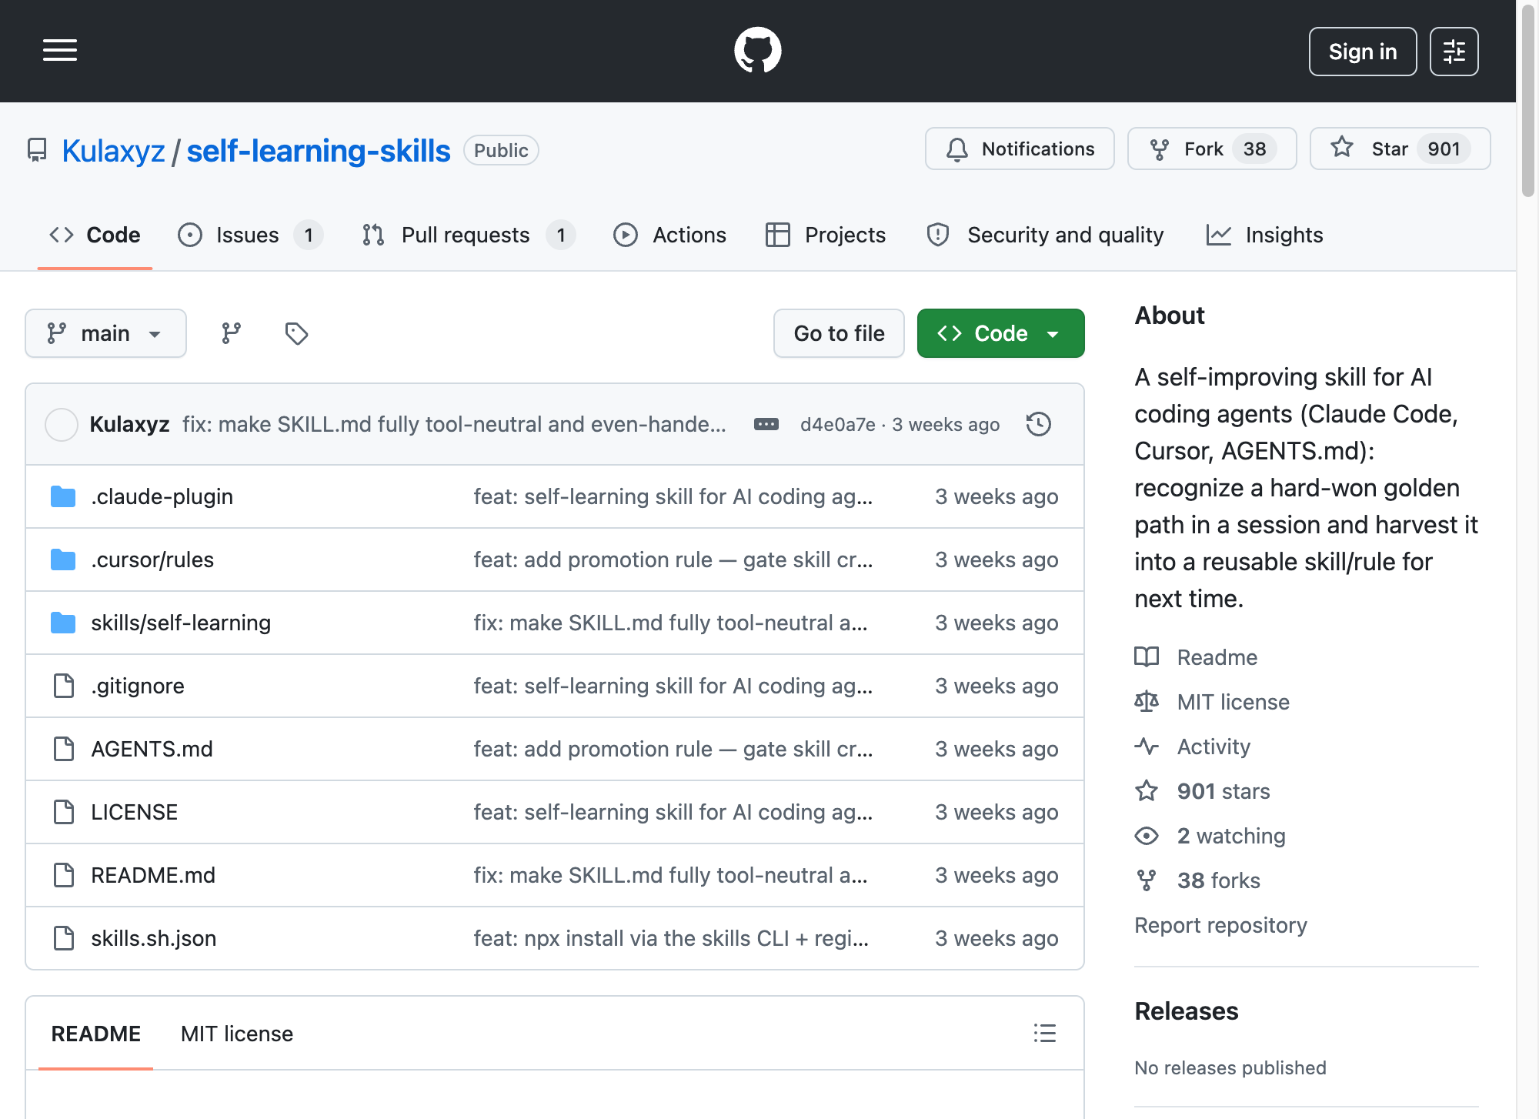Screen dimensions: 1539x1119
Task: Open the README outline list icon
Action: [x=1044, y=1033]
